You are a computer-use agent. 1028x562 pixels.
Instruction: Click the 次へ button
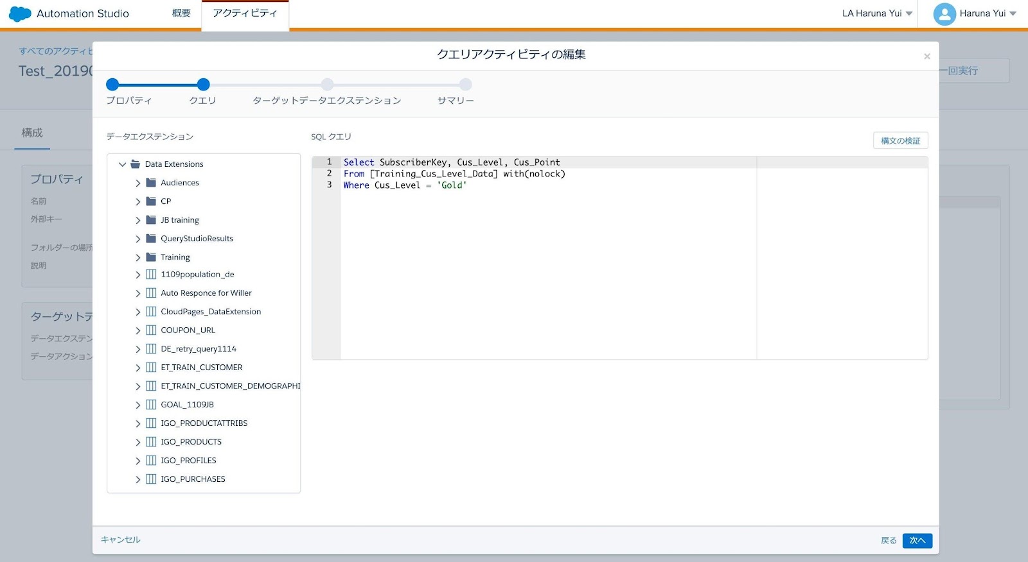(x=917, y=541)
